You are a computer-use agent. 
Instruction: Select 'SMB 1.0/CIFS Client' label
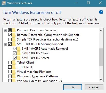(x=35, y=53)
